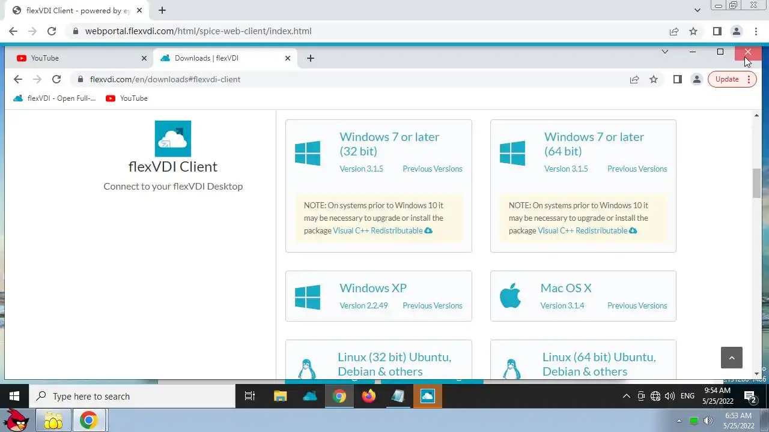Click Version 3.1.5 text in 32 bit card
Screen dimensions: 769x432
point(361,169)
